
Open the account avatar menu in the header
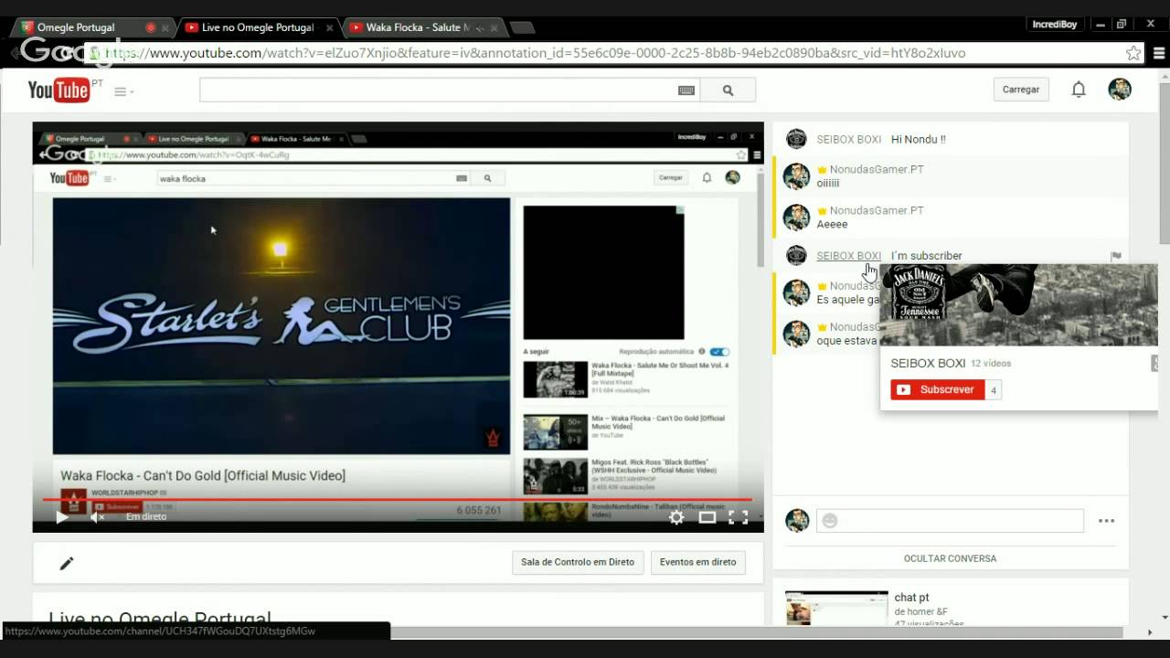pos(1120,89)
